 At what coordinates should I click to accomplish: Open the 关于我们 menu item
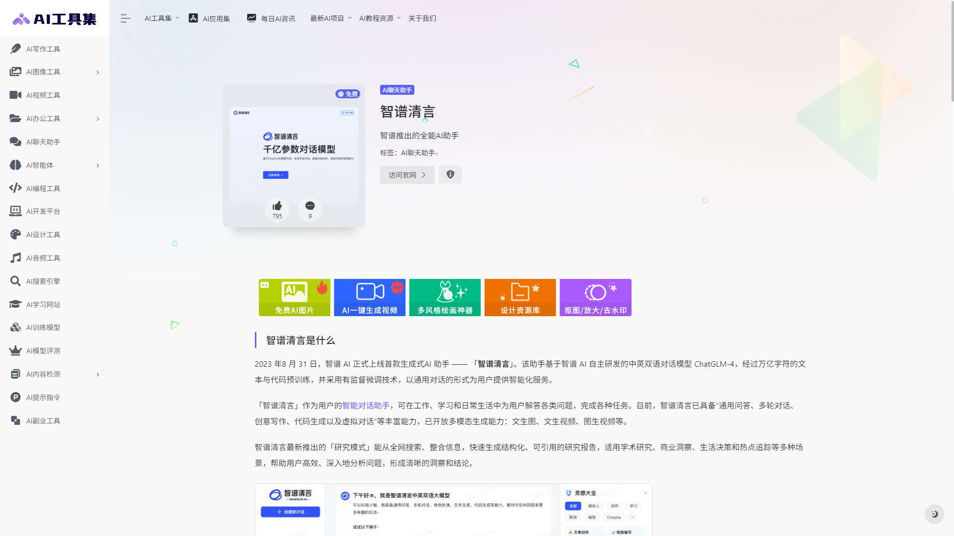tap(422, 18)
